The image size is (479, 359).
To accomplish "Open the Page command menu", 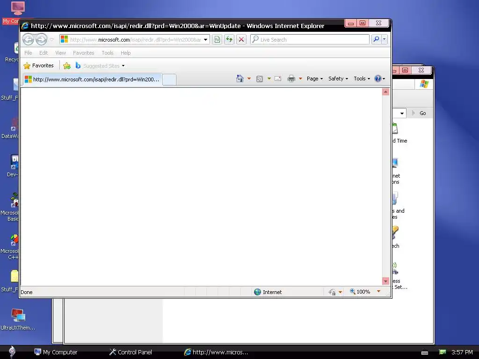I will [315, 79].
